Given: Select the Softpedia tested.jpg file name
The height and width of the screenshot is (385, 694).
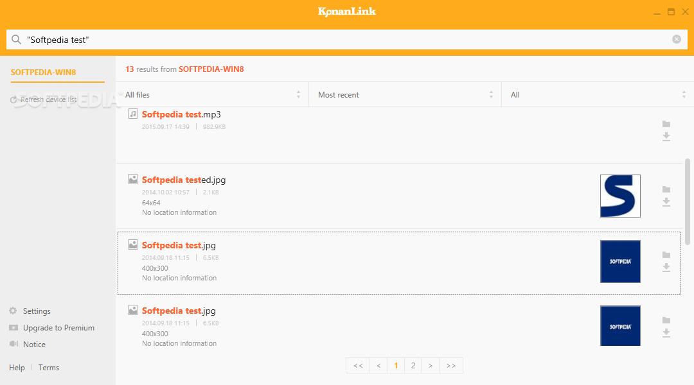Looking at the screenshot, I should pyautogui.click(x=184, y=180).
